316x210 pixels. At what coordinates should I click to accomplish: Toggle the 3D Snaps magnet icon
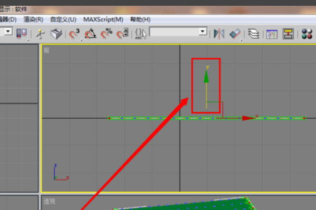[74, 34]
